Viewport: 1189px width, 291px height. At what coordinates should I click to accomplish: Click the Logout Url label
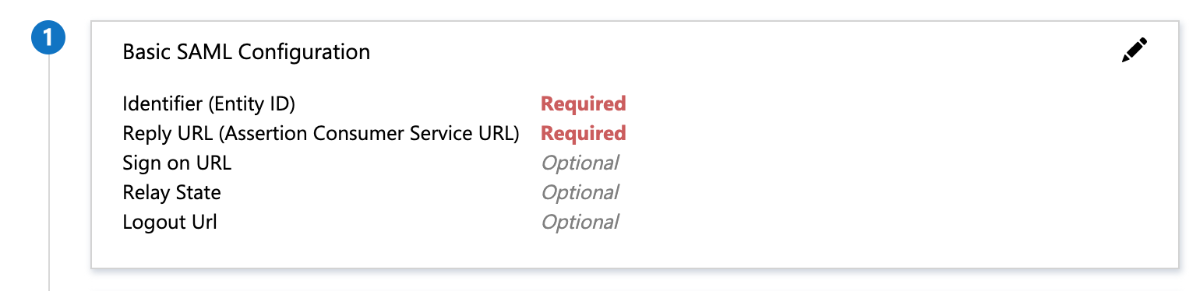coord(170,222)
